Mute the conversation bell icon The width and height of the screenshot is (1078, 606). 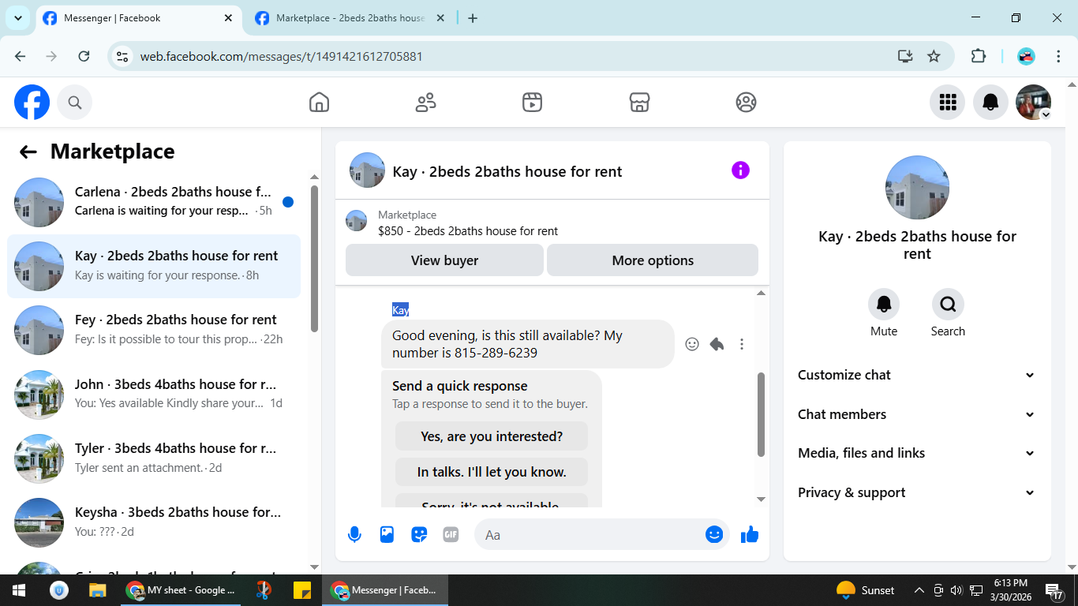tap(884, 304)
